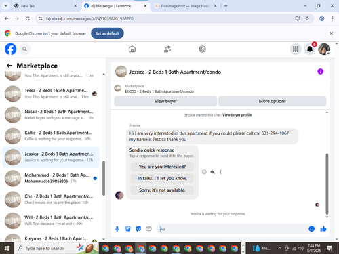Click the More options button
Image resolution: width=339 pixels, height=254 pixels.
tap(273, 101)
